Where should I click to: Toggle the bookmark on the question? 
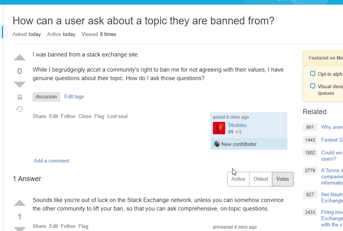point(19,97)
